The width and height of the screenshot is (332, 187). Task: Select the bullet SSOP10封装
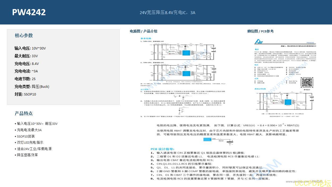tap(25, 136)
